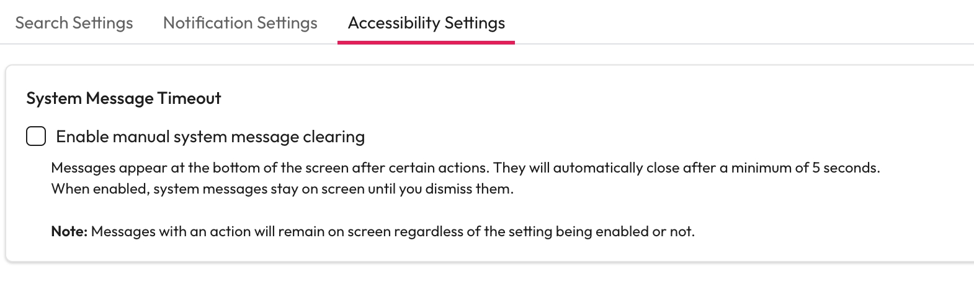This screenshot has width=974, height=282.
Task: Click the '5 seconds' text in the description
Action: 845,168
